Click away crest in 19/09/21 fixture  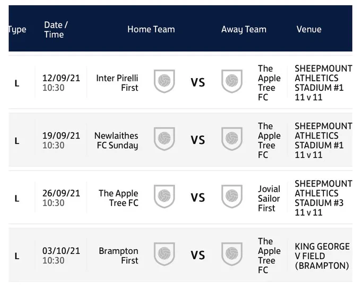(231, 139)
